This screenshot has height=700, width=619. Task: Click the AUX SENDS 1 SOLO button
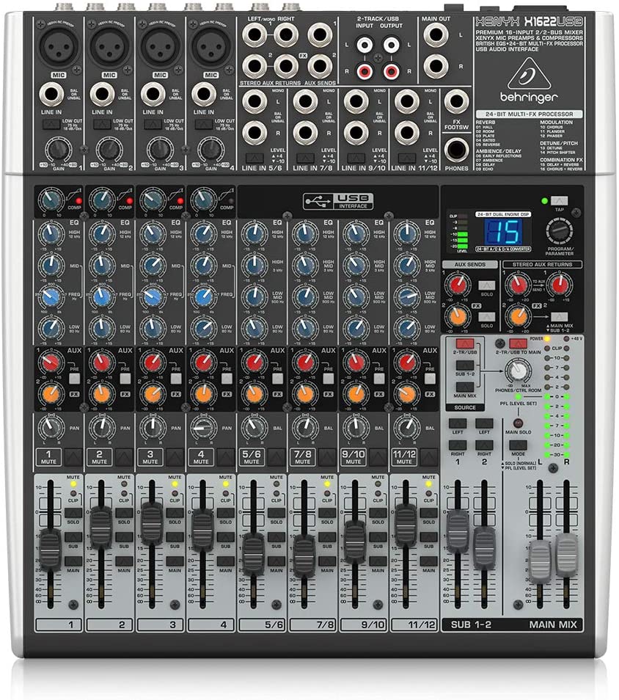point(487,285)
